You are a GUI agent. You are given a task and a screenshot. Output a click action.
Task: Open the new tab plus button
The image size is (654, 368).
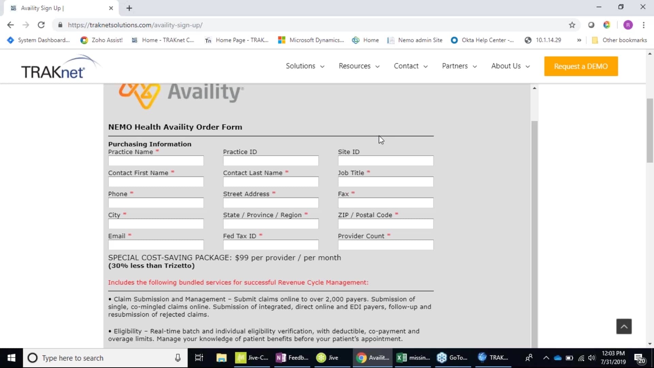[129, 8]
